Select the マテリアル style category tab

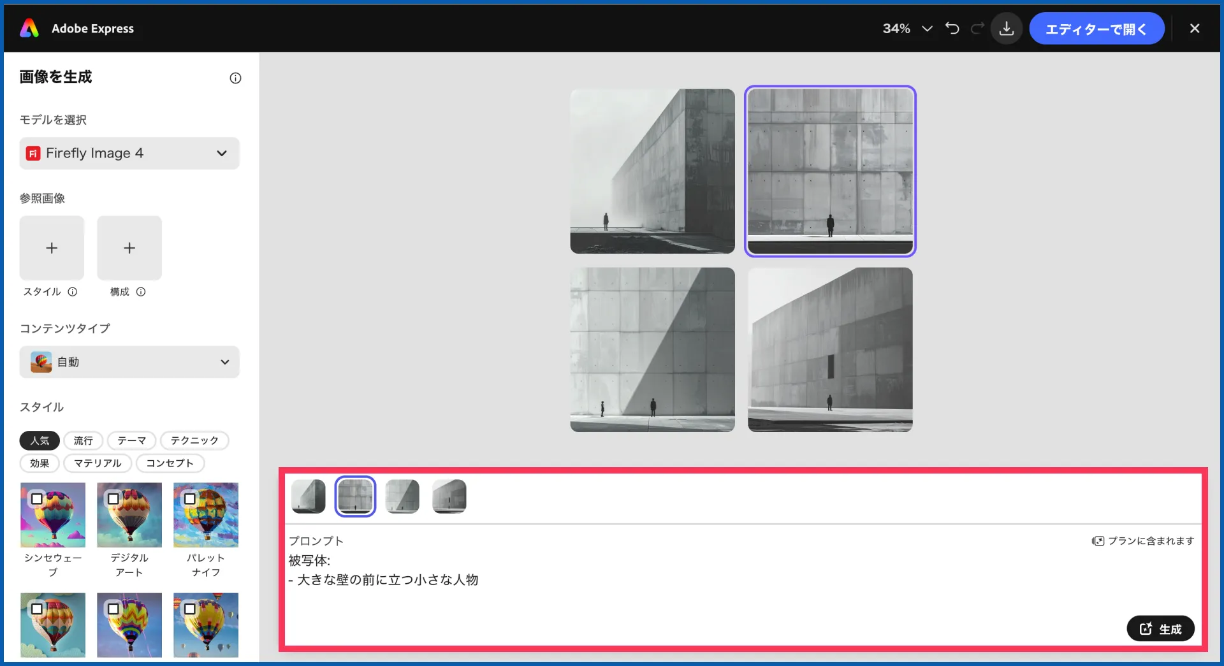pos(98,463)
